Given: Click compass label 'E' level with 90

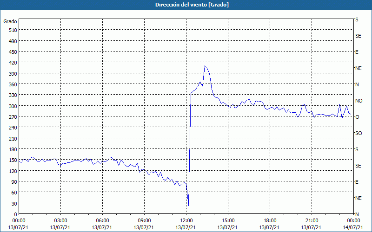Looking at the screenshot, I should (x=357, y=182).
